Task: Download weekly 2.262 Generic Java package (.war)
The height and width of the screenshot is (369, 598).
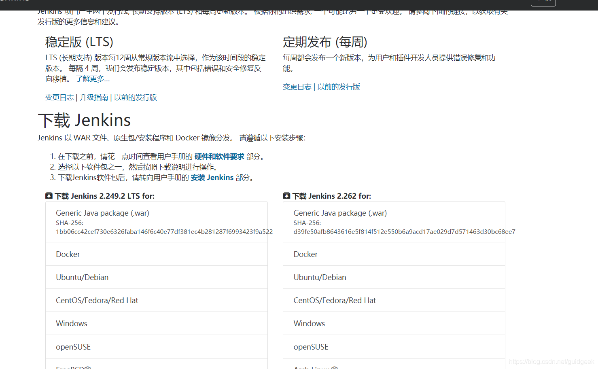Action: click(394, 222)
